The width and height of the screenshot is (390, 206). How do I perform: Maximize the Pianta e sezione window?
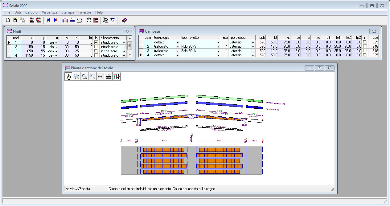pyautogui.click(x=319, y=68)
